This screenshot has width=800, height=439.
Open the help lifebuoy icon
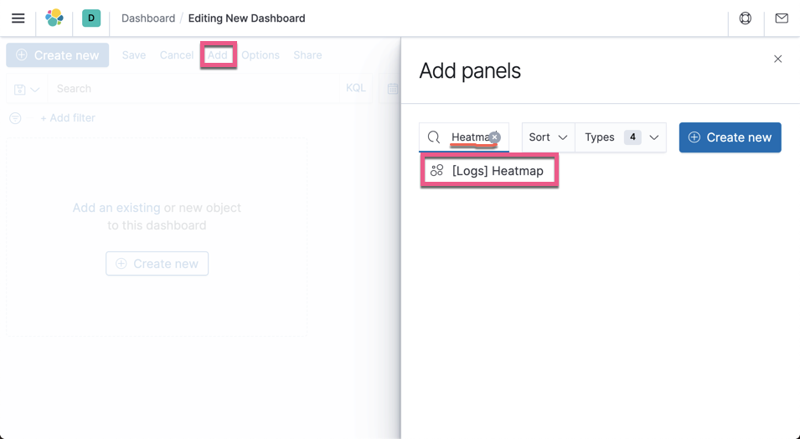click(746, 18)
